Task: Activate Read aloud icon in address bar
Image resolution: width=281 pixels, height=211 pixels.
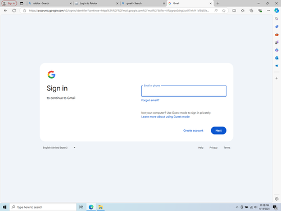Action: (x=216, y=11)
